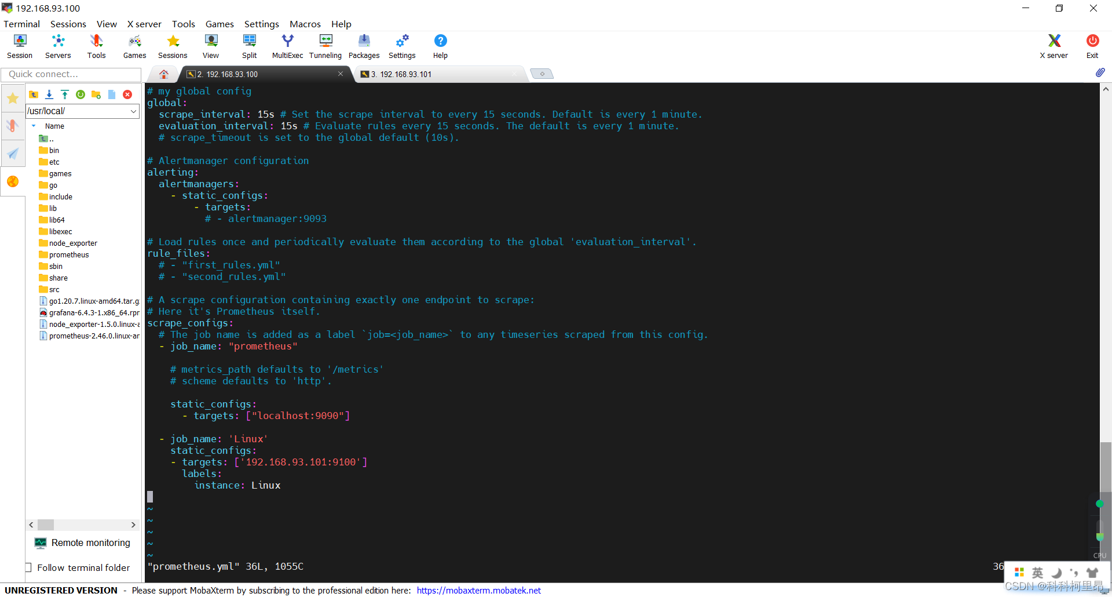Open the Help menu in menu bar
The image size is (1112, 597).
pos(341,24)
